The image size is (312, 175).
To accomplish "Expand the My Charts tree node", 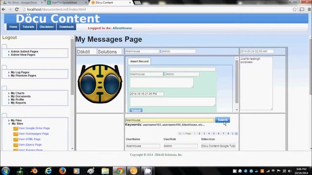I will point(9,93).
